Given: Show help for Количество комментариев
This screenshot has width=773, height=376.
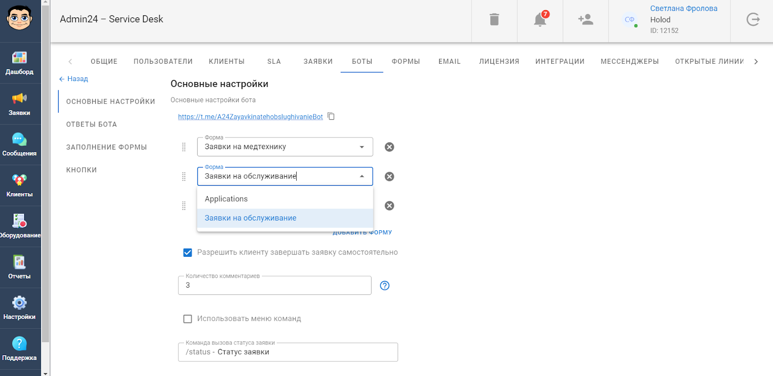Looking at the screenshot, I should pos(385,286).
